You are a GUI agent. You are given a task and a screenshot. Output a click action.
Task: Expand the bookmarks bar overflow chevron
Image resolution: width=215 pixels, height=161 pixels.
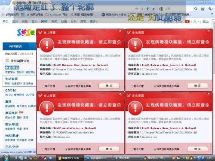click(x=212, y=14)
